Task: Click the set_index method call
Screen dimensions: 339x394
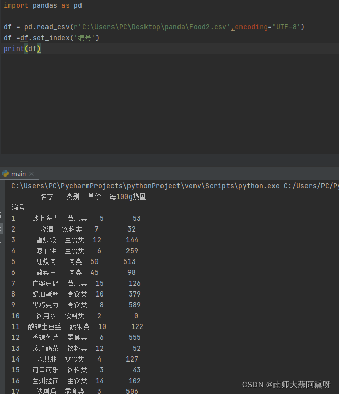Action: click(x=51, y=38)
